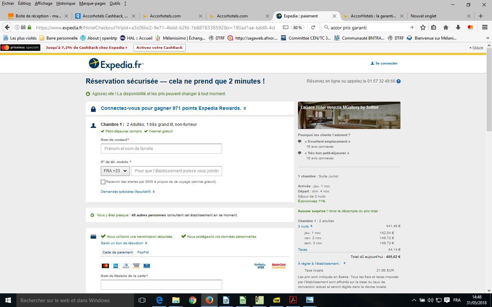Bookmark this page with the star icon

point(423,27)
